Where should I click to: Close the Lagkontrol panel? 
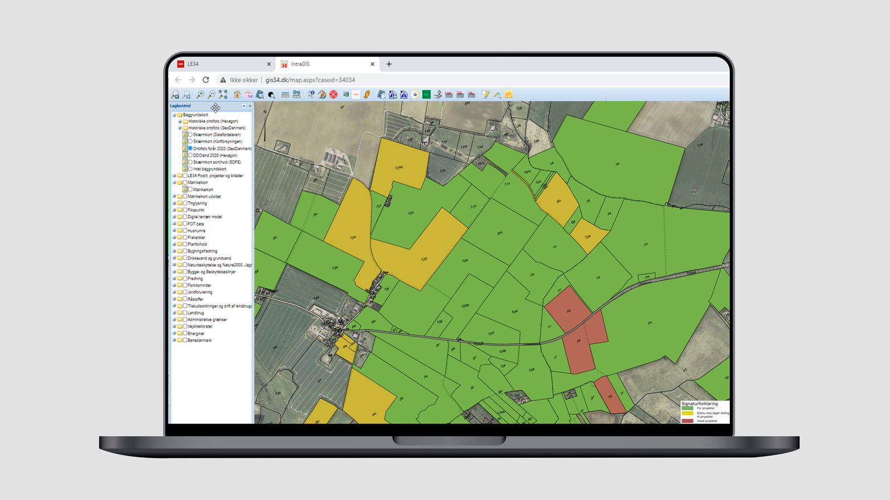(250, 106)
